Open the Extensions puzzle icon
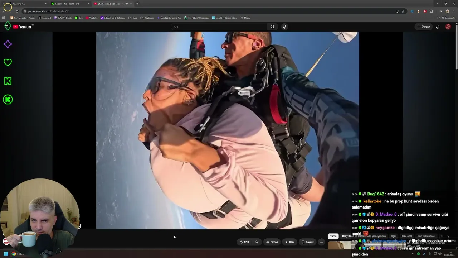 pyautogui.click(x=432, y=11)
